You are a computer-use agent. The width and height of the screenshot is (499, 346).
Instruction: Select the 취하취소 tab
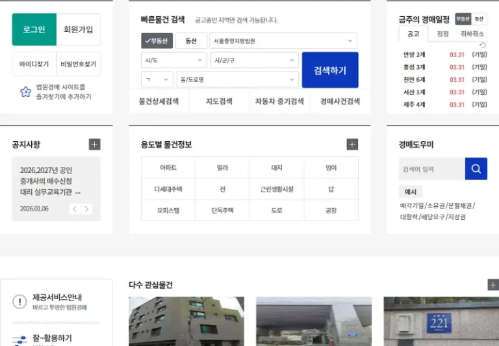pos(472,34)
